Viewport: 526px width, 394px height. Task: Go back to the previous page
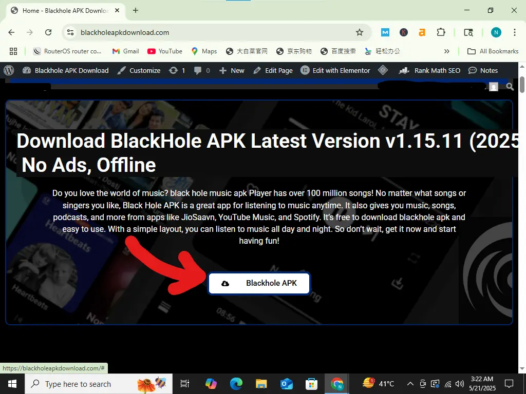[11, 32]
